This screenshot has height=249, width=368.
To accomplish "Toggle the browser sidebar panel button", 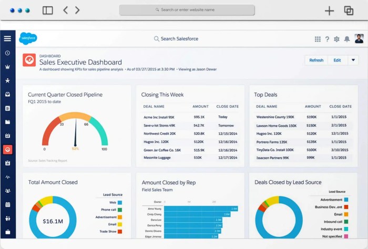I will [48, 10].
